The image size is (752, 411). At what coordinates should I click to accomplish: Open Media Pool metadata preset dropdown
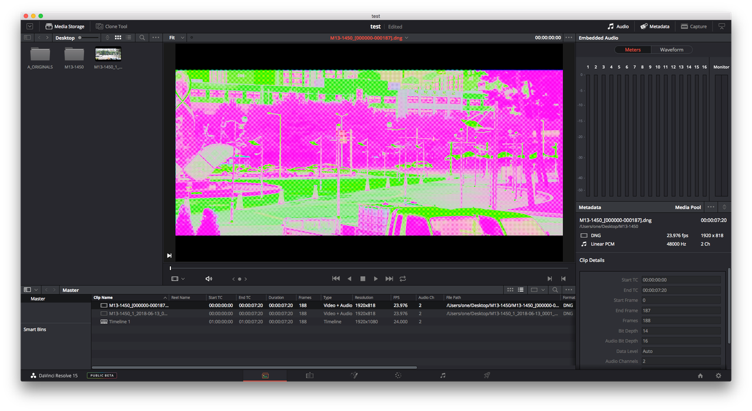[x=688, y=207]
